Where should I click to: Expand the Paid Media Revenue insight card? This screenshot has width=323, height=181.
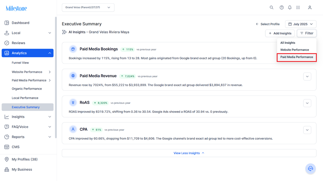(307, 76)
